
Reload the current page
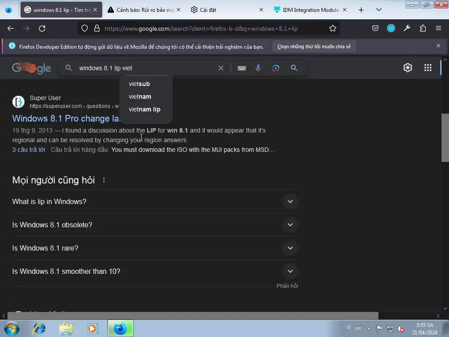coord(42,29)
